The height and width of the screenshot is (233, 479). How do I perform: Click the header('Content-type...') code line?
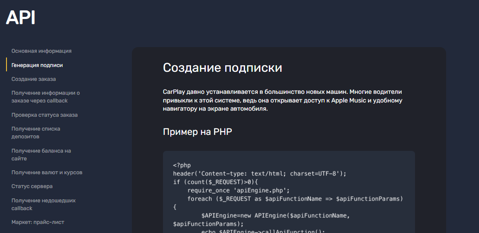coord(259,174)
